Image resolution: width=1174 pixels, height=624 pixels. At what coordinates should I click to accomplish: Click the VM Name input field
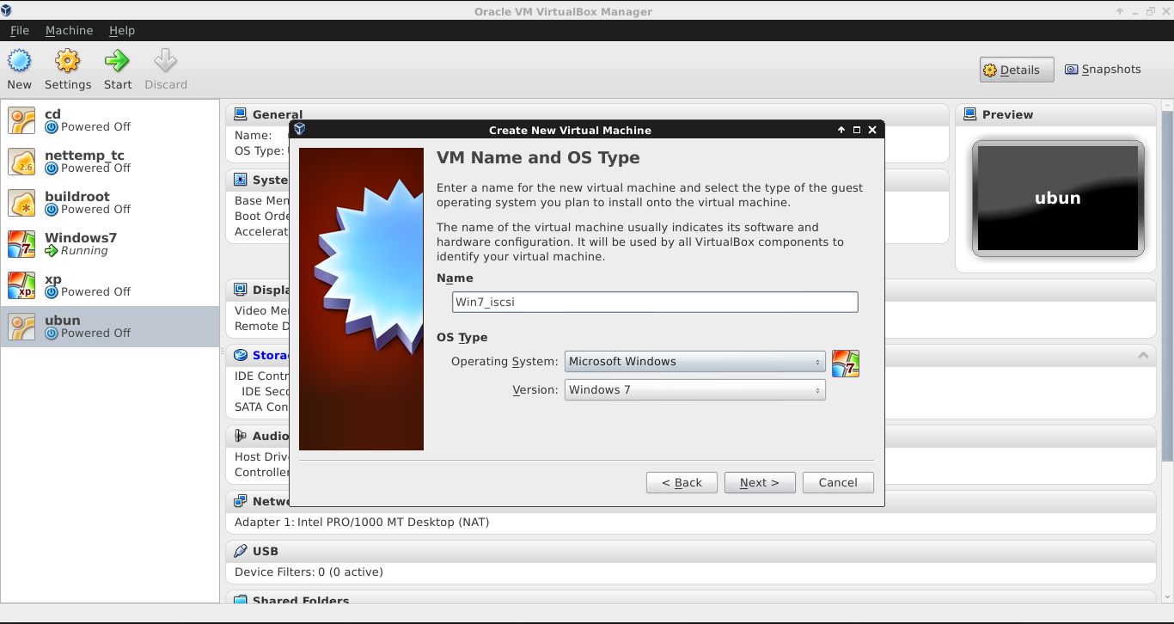click(x=655, y=302)
